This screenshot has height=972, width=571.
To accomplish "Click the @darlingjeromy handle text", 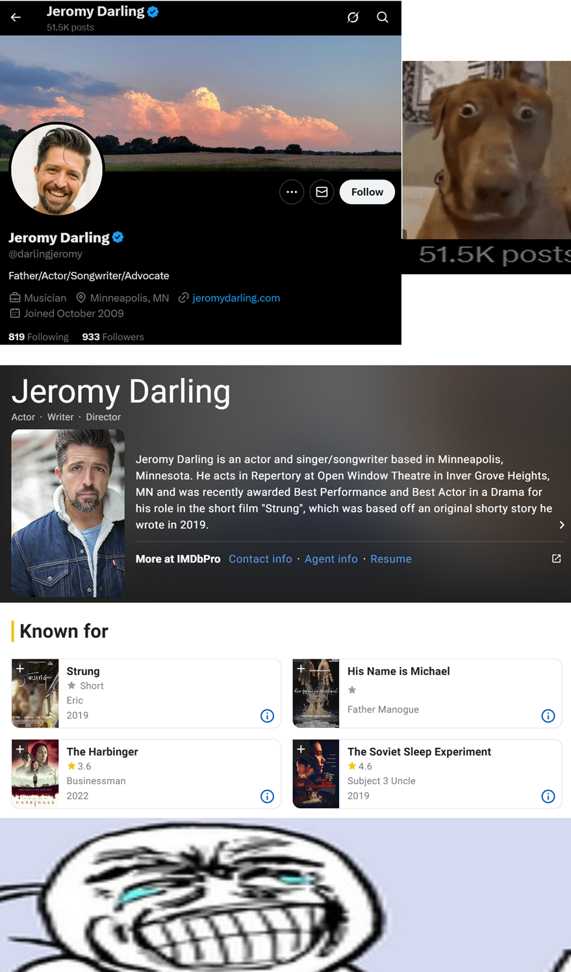I will (x=45, y=254).
